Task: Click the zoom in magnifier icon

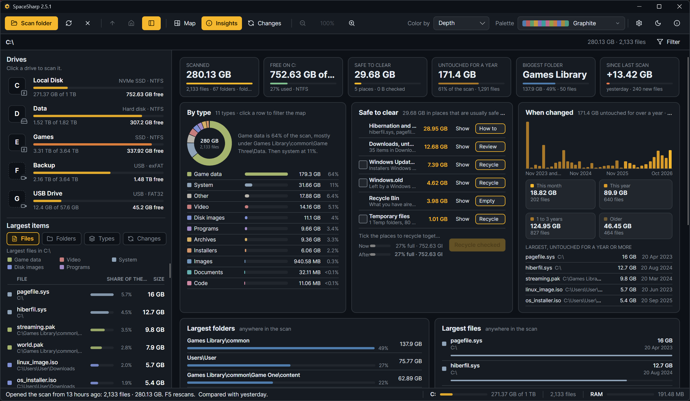Action: [352, 23]
